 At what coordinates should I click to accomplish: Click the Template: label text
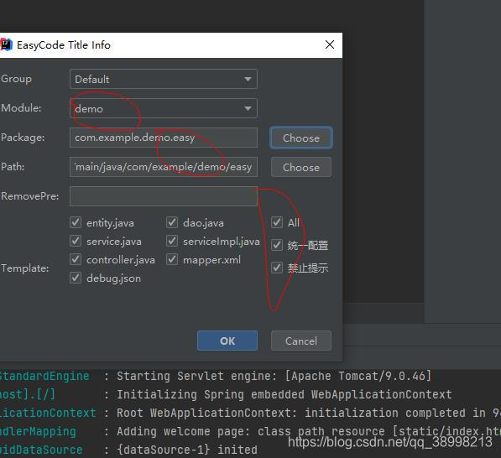pyautogui.click(x=25, y=268)
